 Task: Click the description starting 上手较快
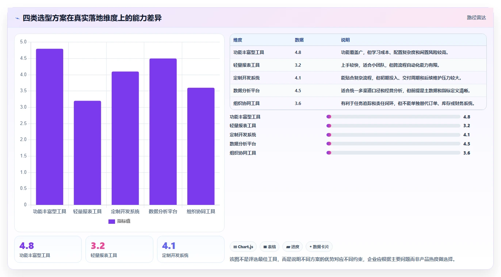click(390, 65)
